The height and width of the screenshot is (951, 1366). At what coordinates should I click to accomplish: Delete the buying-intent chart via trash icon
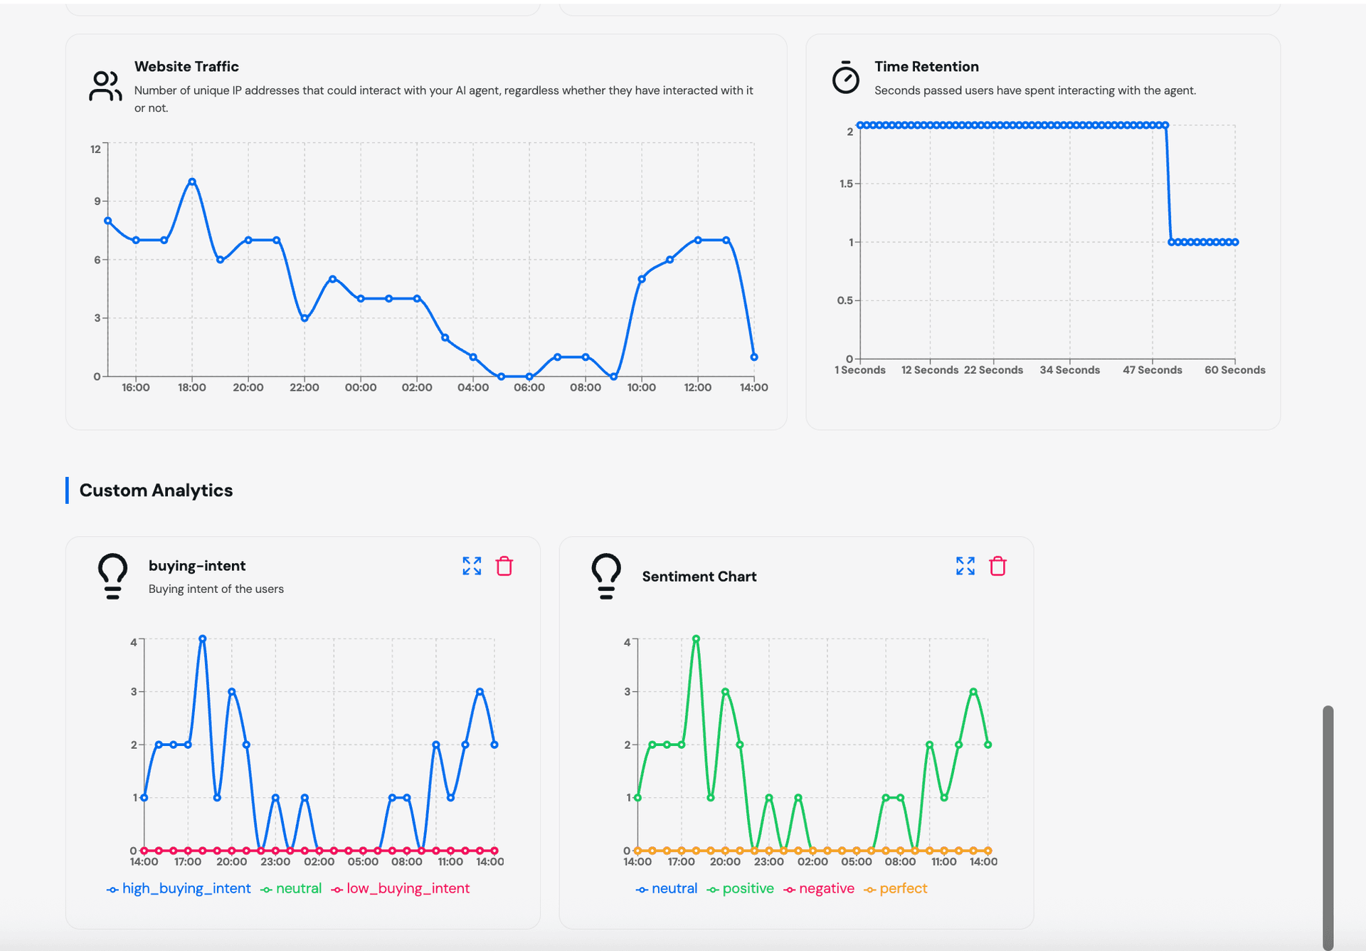click(x=504, y=566)
